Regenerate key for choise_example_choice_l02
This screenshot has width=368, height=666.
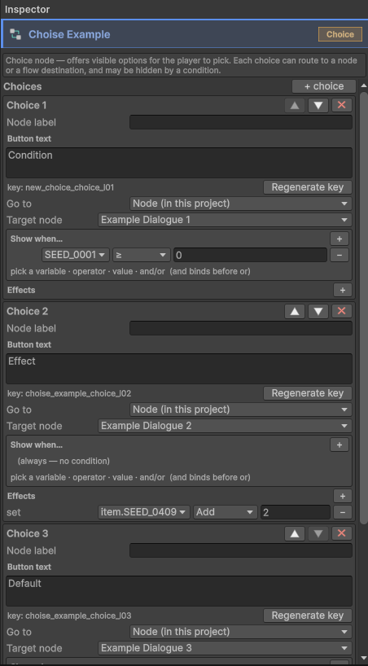click(x=308, y=393)
